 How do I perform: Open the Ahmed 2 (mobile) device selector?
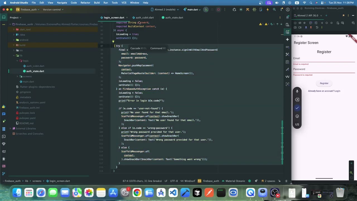click(x=165, y=9)
